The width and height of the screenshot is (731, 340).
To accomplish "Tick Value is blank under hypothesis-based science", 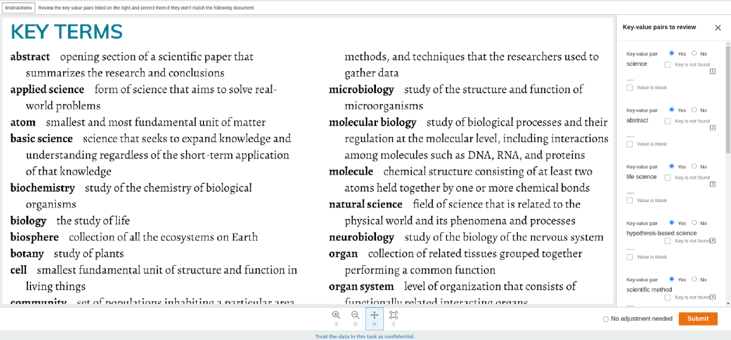I will 630,257.
